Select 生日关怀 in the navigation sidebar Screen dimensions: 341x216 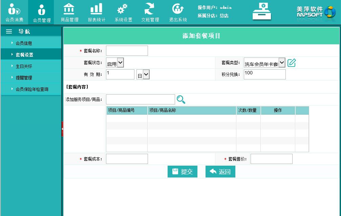[x=24, y=66]
